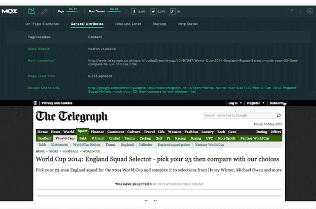
Task: Open Boxing in the sport submenu
Action: [x=196, y=138]
